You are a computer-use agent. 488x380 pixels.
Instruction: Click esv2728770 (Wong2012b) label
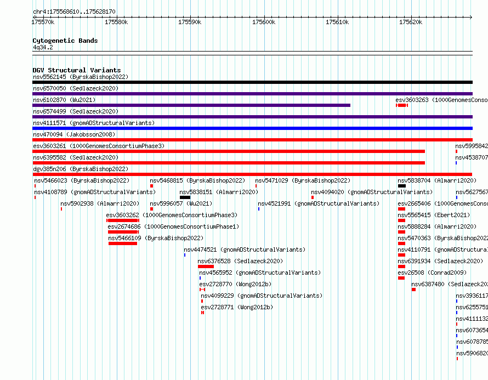click(x=236, y=284)
